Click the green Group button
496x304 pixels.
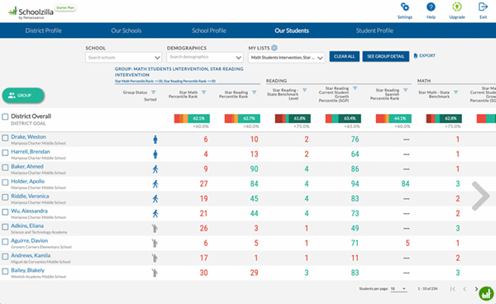point(23,96)
